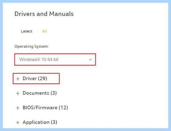Open the Operating System dropdown
The image size is (171, 131).
click(x=55, y=60)
